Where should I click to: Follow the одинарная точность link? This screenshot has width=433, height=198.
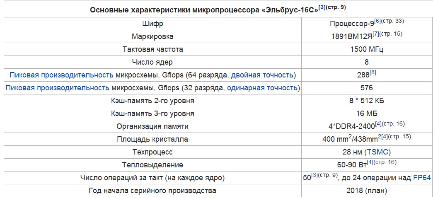tap(262, 88)
